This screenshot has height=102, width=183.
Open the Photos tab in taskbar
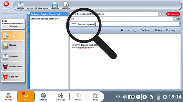78,97
